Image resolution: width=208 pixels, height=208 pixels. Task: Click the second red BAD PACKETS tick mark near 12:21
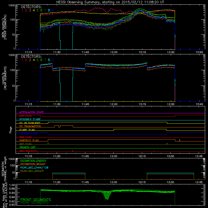tap(154, 151)
